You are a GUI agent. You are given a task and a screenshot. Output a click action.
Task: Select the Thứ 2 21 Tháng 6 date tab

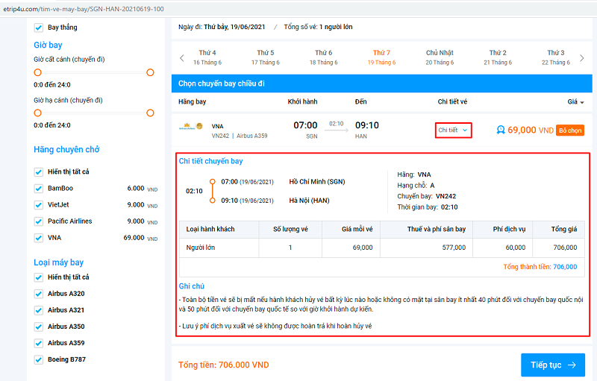(498, 57)
